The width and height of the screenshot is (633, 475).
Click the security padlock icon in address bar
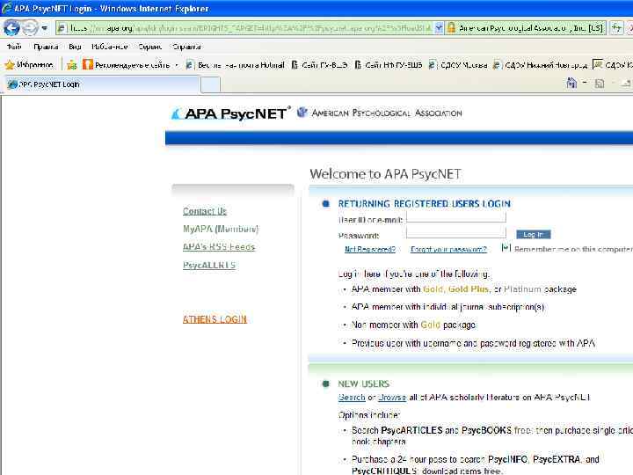tap(451, 28)
